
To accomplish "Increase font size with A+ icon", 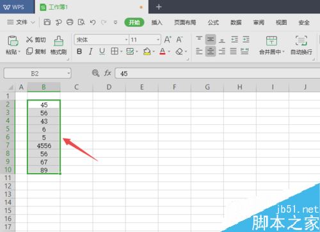I will (x=168, y=40).
